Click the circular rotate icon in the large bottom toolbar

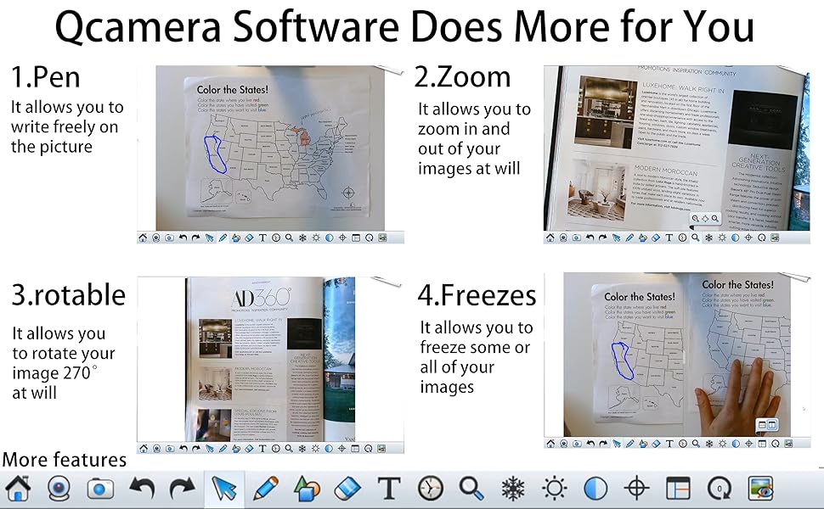coord(719,489)
